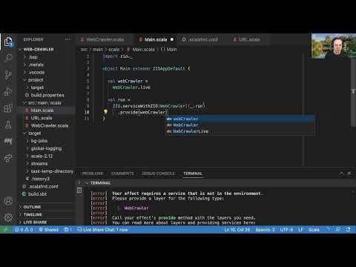356x267 pixels.
Task: Expand the .metals folder
Action: click(x=36, y=65)
